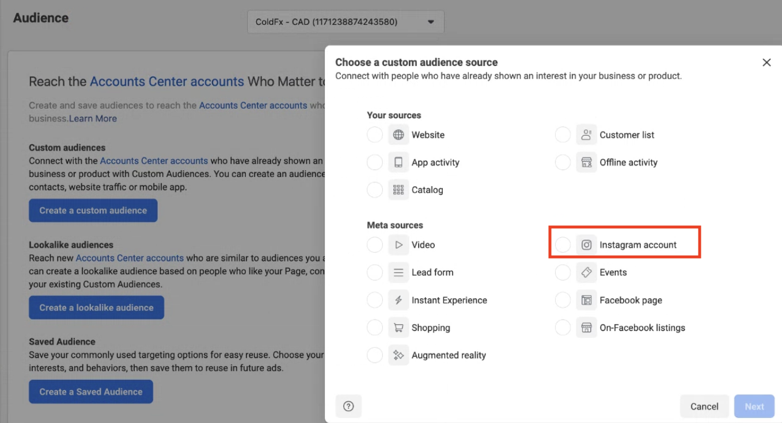Click the Events ticket icon
This screenshot has width=782, height=423.
[586, 272]
